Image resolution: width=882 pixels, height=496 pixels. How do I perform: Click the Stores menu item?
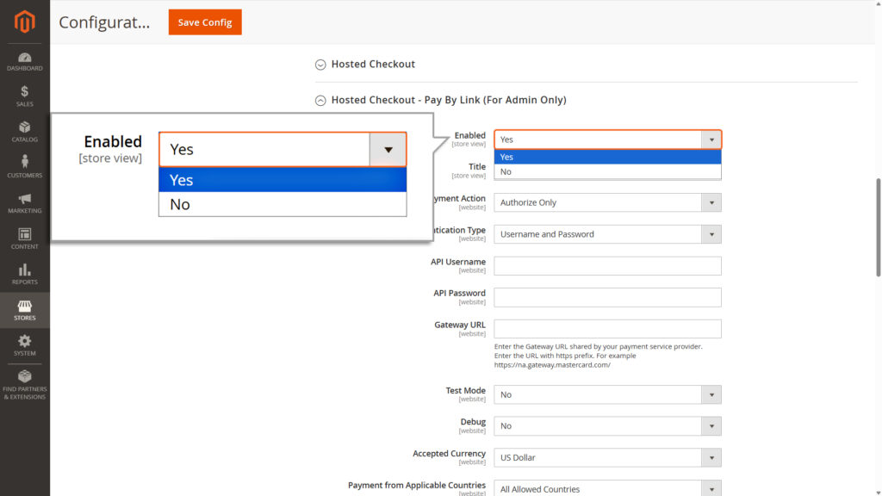(24, 310)
